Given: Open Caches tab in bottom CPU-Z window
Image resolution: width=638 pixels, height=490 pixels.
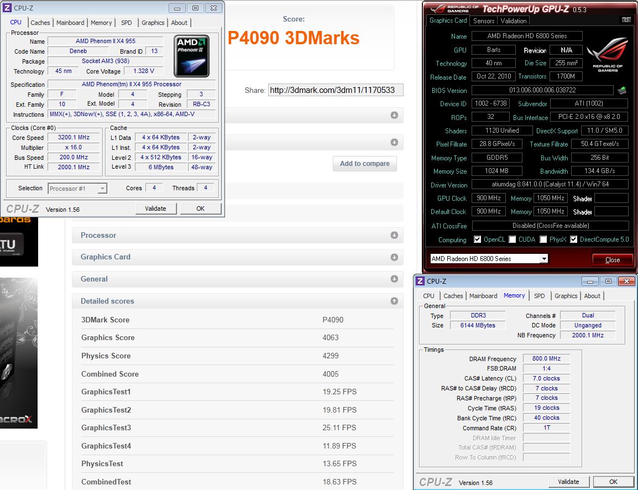Looking at the screenshot, I should point(453,296).
